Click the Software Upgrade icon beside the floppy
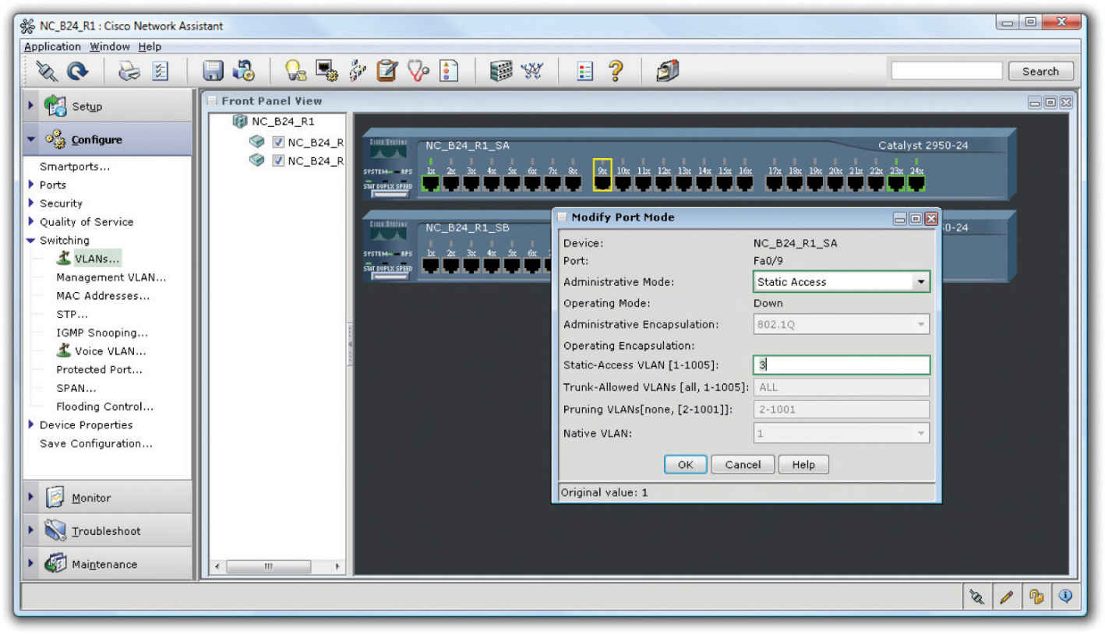This screenshot has height=634, width=1105. [x=244, y=72]
